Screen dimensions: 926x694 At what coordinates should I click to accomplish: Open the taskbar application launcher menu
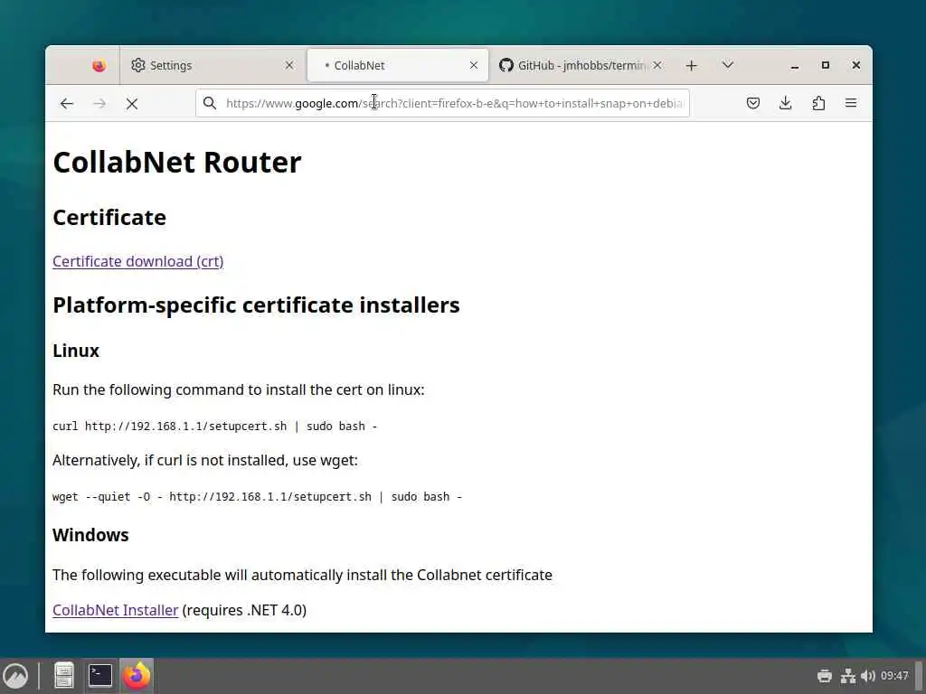pos(16,676)
